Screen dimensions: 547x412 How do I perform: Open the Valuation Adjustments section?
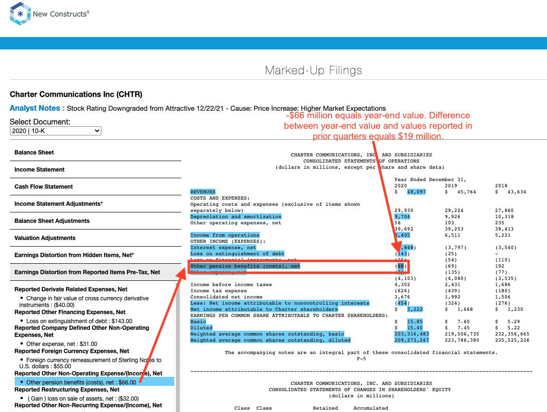point(96,238)
